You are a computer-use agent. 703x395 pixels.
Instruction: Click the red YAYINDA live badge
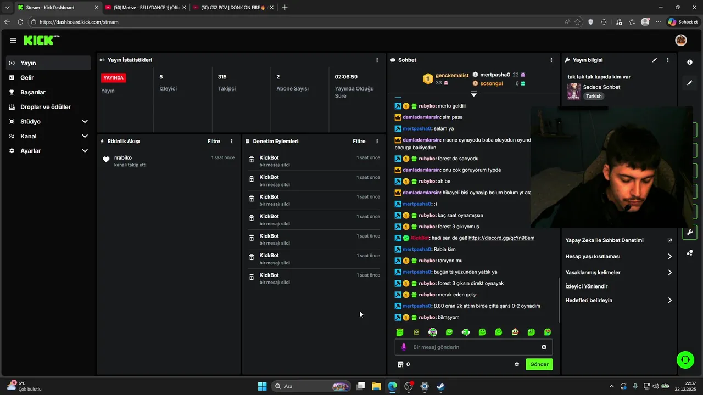[x=114, y=78]
